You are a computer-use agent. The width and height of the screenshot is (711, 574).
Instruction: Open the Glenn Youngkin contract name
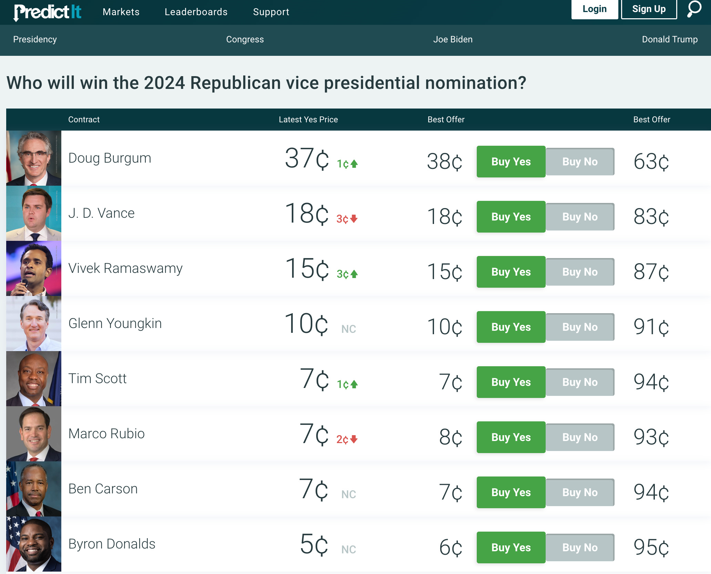tap(115, 324)
